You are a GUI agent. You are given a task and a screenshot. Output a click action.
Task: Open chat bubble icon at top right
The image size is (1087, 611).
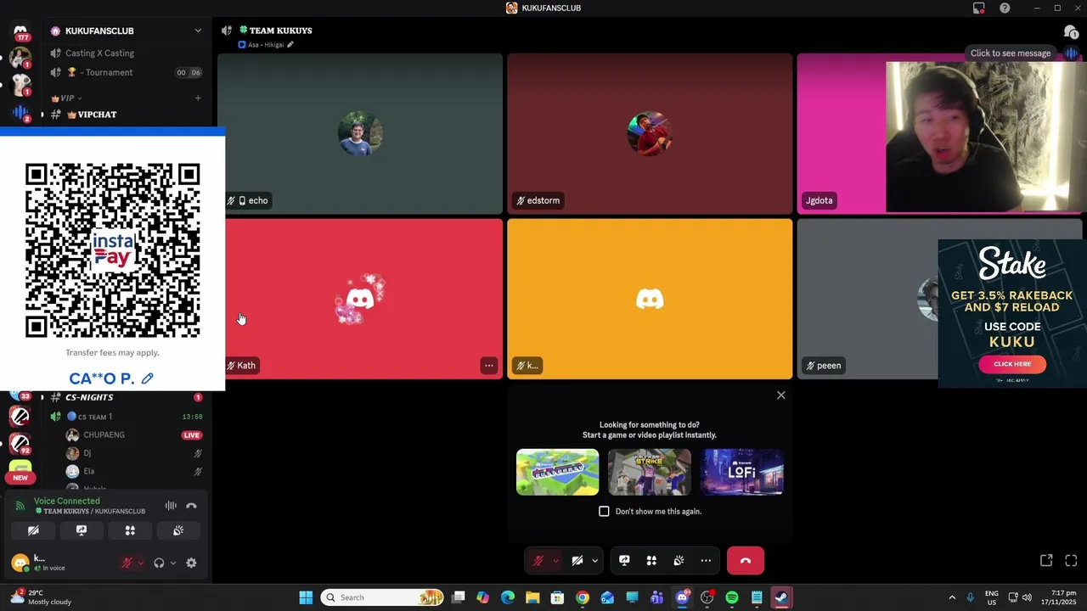coord(1070,31)
